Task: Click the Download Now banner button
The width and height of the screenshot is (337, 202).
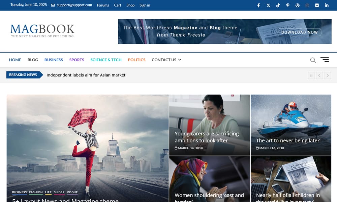Action: 299,32
